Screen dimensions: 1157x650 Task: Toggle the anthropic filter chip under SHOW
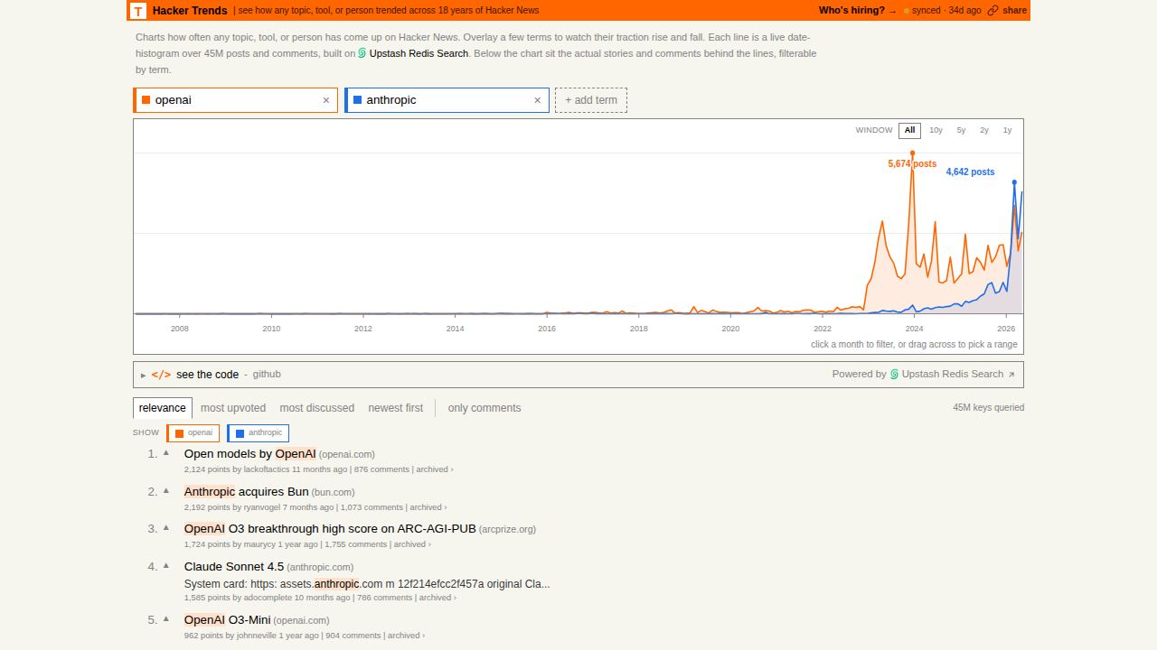(259, 433)
